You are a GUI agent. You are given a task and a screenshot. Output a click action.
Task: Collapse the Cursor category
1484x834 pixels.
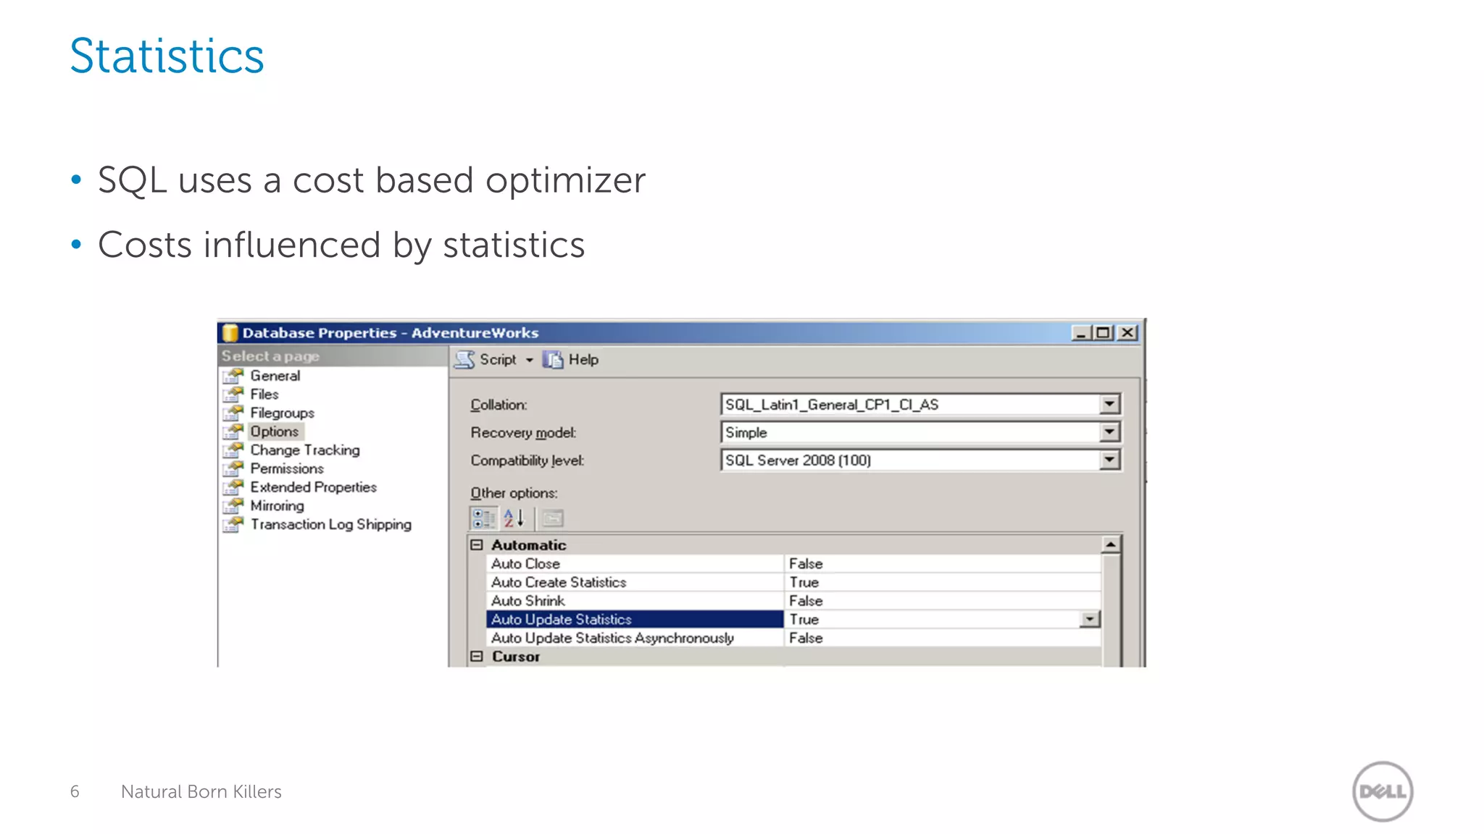point(477,657)
